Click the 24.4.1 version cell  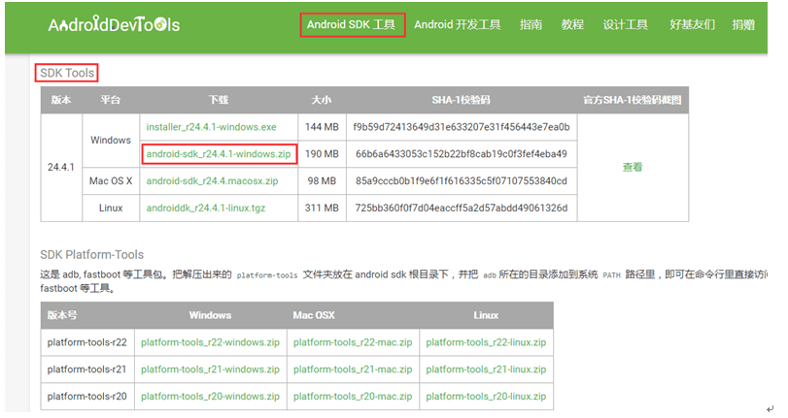[61, 167]
